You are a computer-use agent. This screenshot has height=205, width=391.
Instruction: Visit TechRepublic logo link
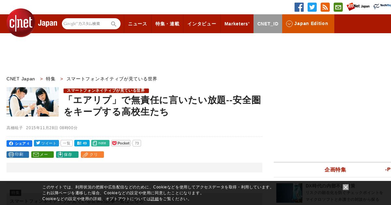click(382, 7)
